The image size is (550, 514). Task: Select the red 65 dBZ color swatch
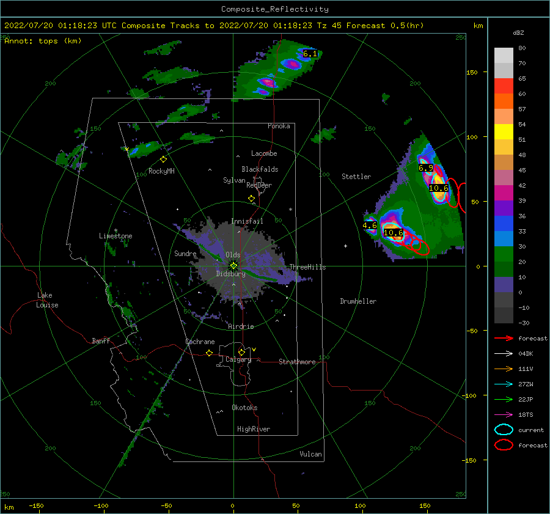tap(504, 86)
